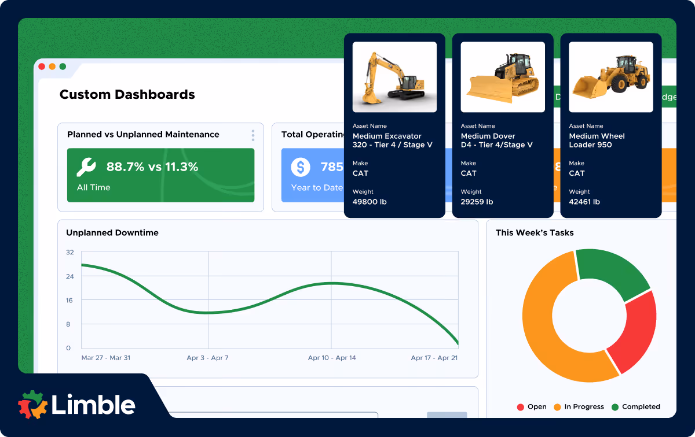The image size is (695, 437).
Task: Click the Medium Dover D4 asset name
Action: tap(497, 140)
